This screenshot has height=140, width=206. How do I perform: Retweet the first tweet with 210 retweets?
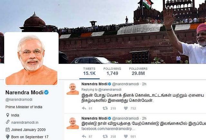pos(105,108)
